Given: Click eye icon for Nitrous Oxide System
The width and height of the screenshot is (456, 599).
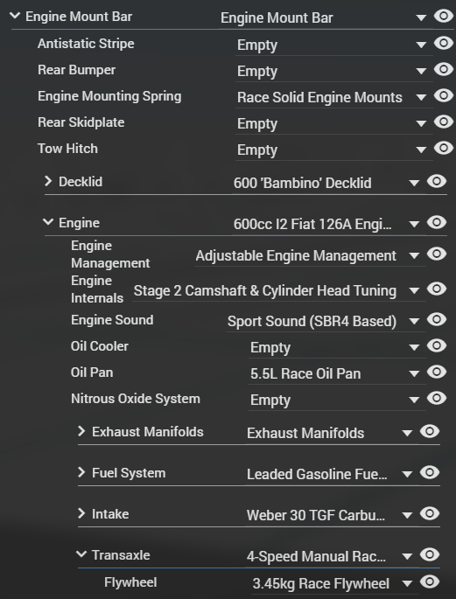Looking at the screenshot, I should pyautogui.click(x=437, y=399).
